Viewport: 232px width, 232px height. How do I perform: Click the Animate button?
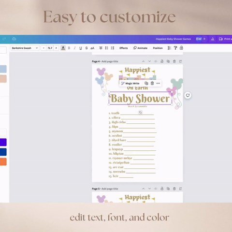coord(140,48)
